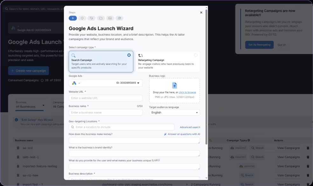313x186 pixels.
Task: Click the brand identity textbox
Action: [x=134, y=153]
